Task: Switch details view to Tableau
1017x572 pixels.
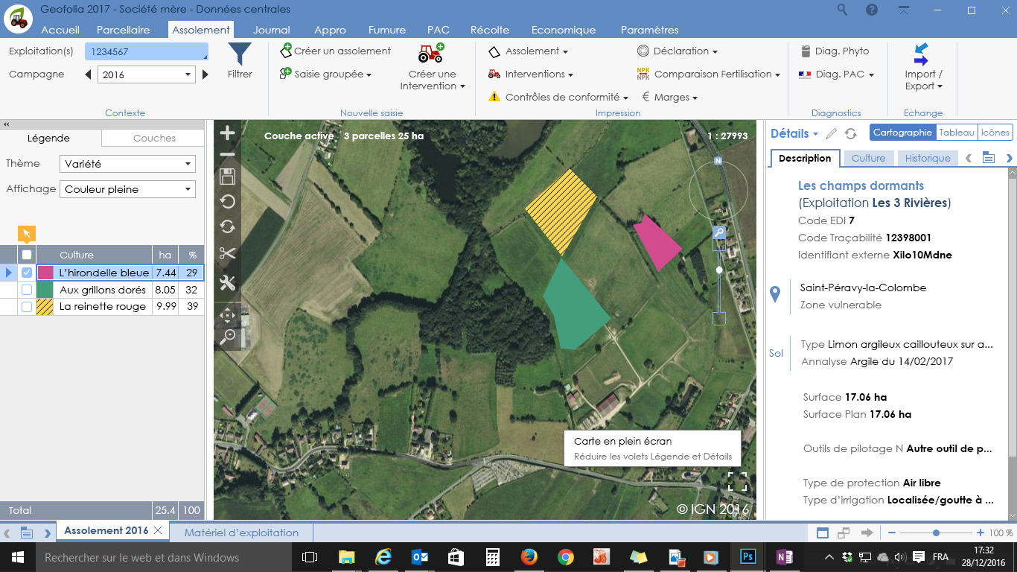Action: (957, 133)
